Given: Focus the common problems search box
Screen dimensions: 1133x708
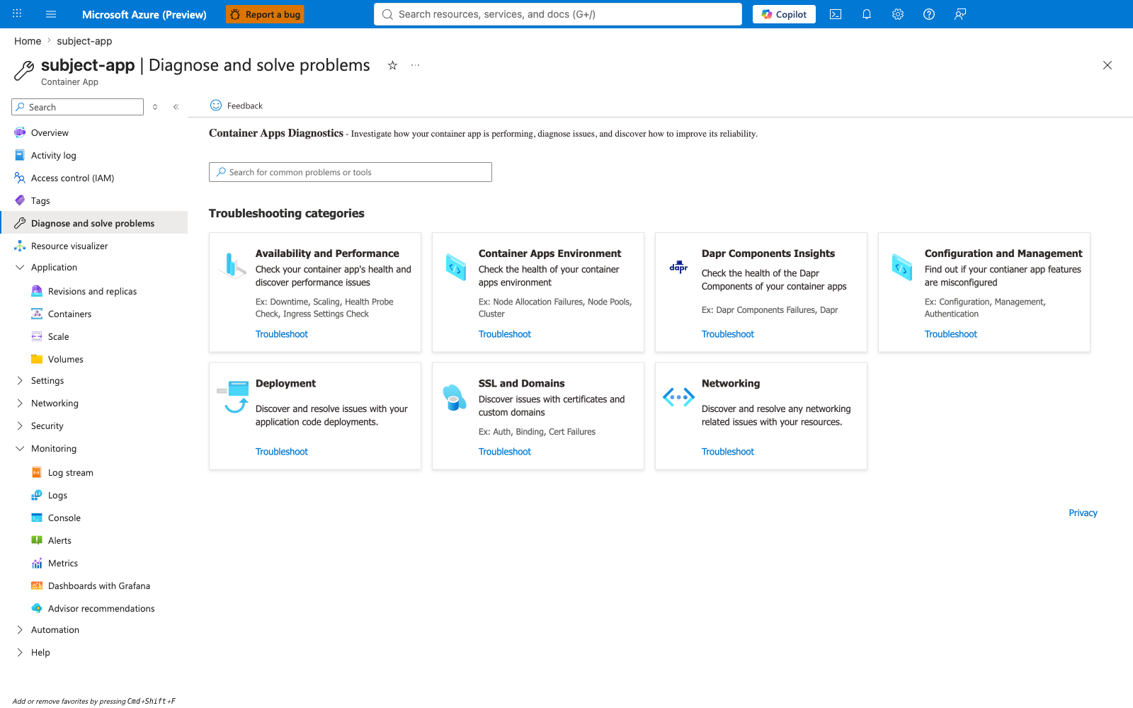Looking at the screenshot, I should [351, 172].
